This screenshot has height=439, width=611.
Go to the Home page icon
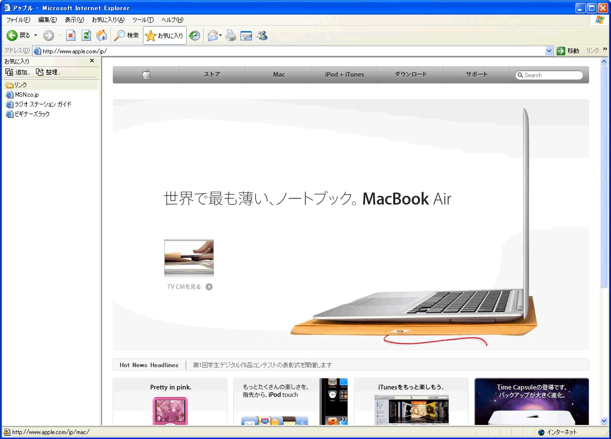click(102, 35)
